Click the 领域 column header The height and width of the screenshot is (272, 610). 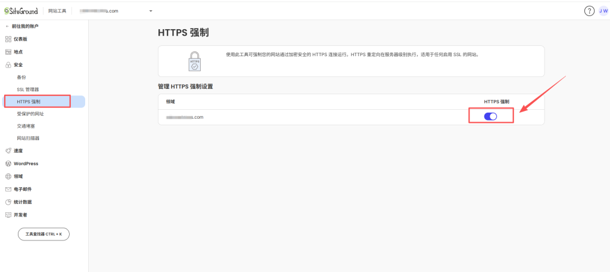pyautogui.click(x=170, y=102)
